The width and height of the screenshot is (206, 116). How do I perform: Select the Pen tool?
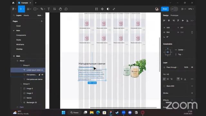tap(42, 9)
